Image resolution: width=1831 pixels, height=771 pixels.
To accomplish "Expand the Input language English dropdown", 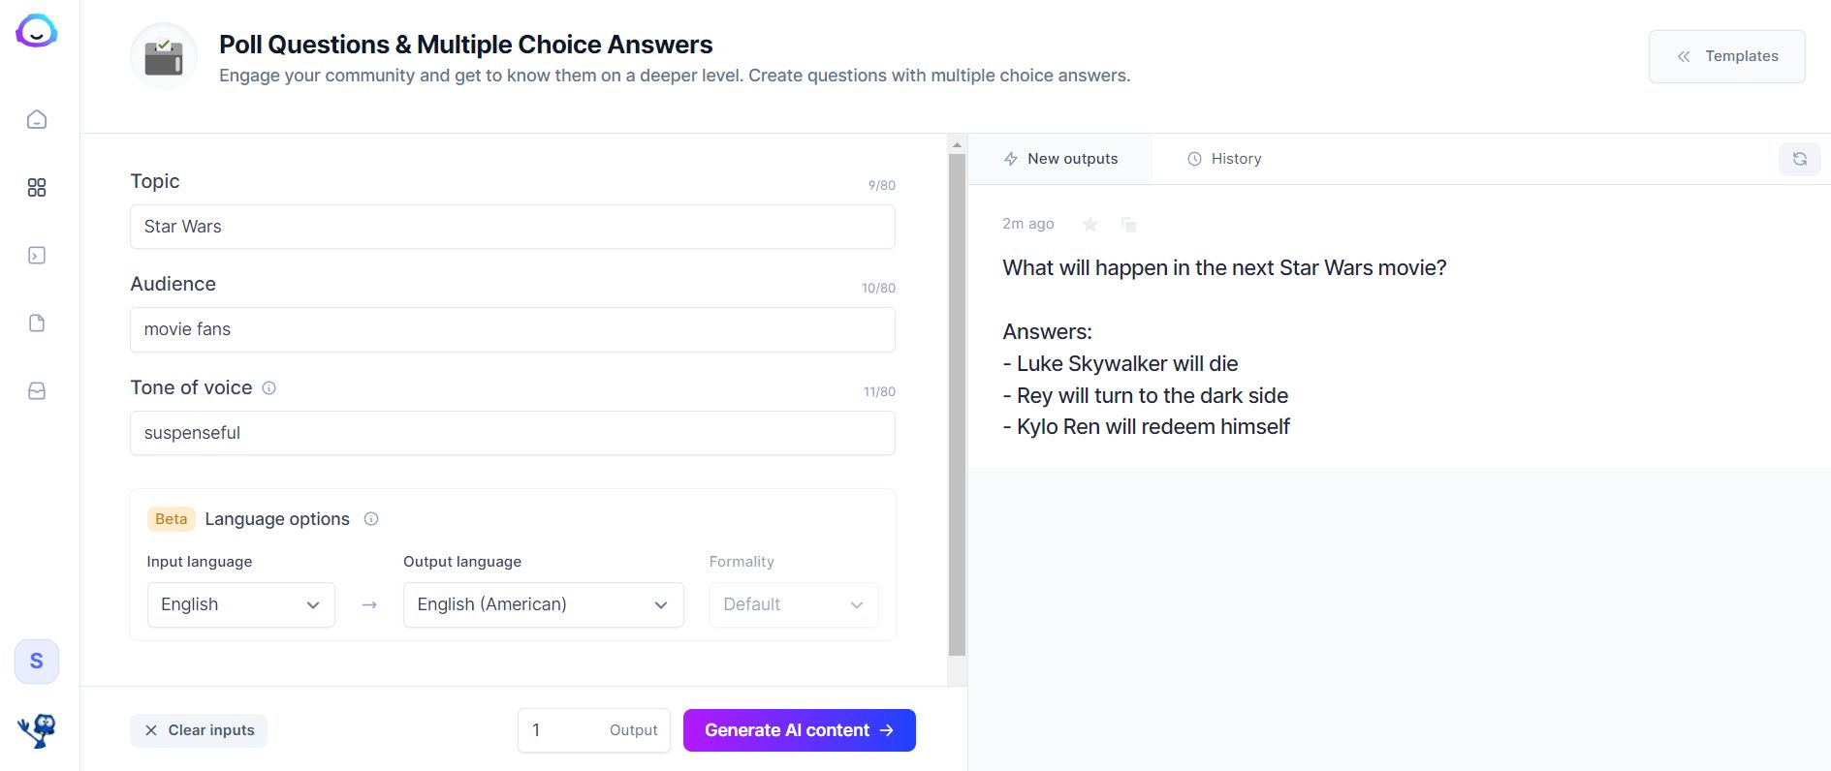I will coord(240,604).
